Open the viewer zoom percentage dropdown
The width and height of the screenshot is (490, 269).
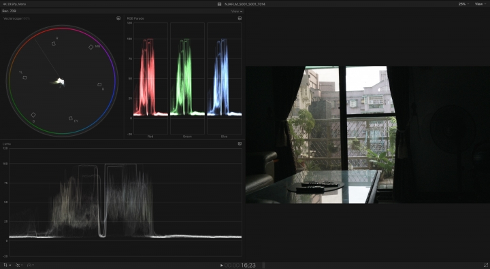tap(463, 4)
